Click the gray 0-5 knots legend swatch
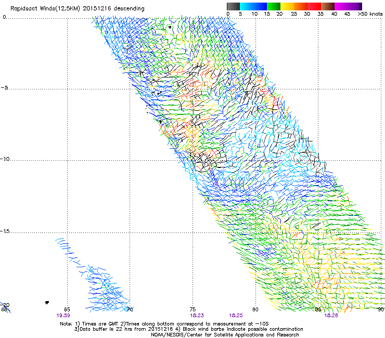Viewport: 385px width, 338px height. (x=233, y=6)
